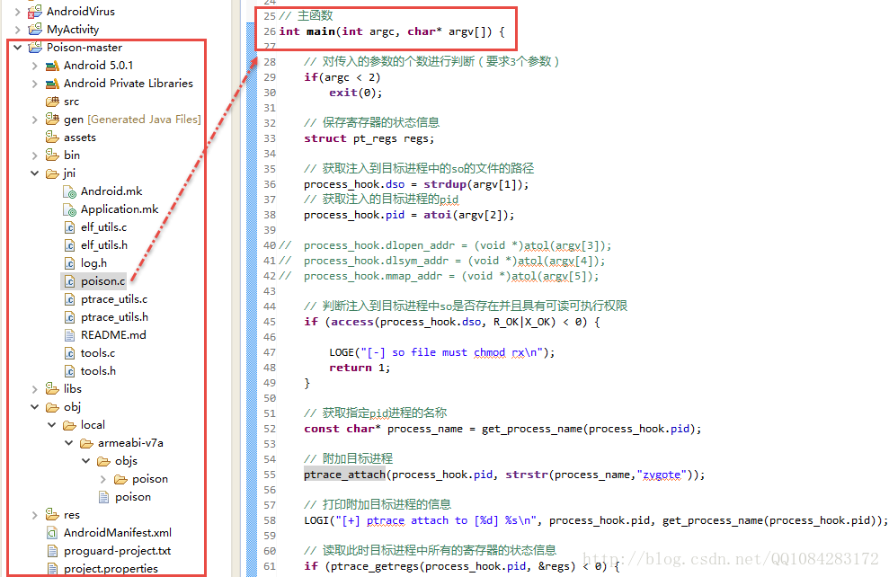Collapse the armeabi-v7a folder
The image size is (889, 577).
click(x=68, y=443)
